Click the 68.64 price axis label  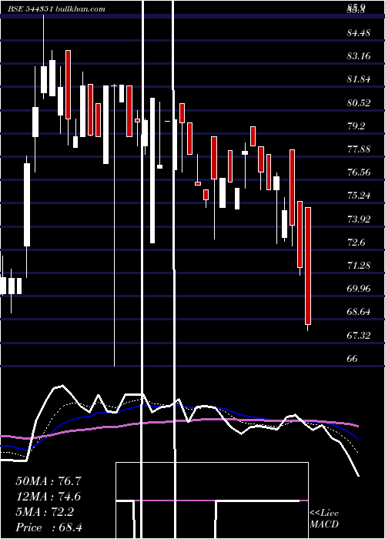click(359, 312)
